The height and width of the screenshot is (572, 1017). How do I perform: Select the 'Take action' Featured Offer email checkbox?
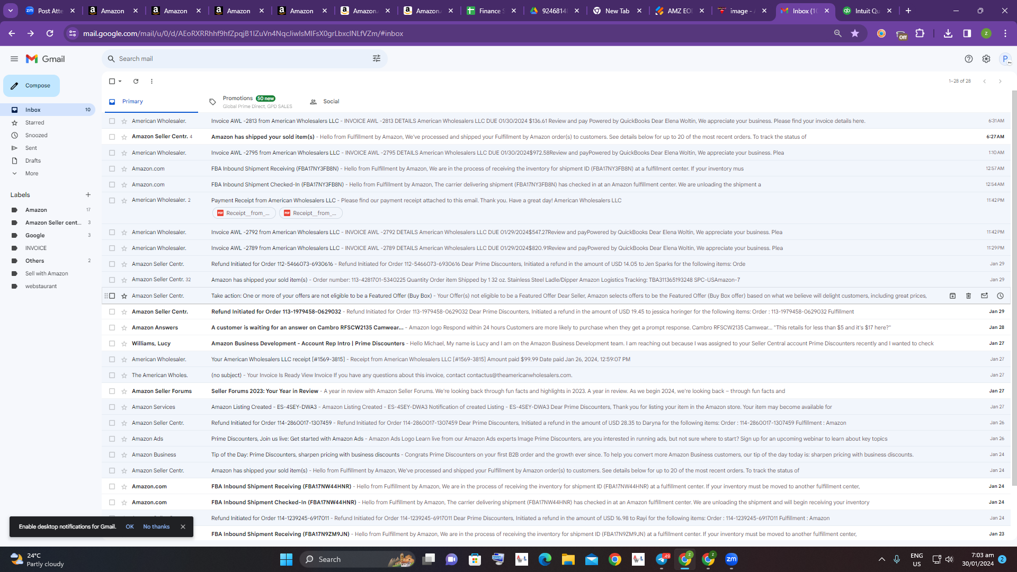point(112,296)
